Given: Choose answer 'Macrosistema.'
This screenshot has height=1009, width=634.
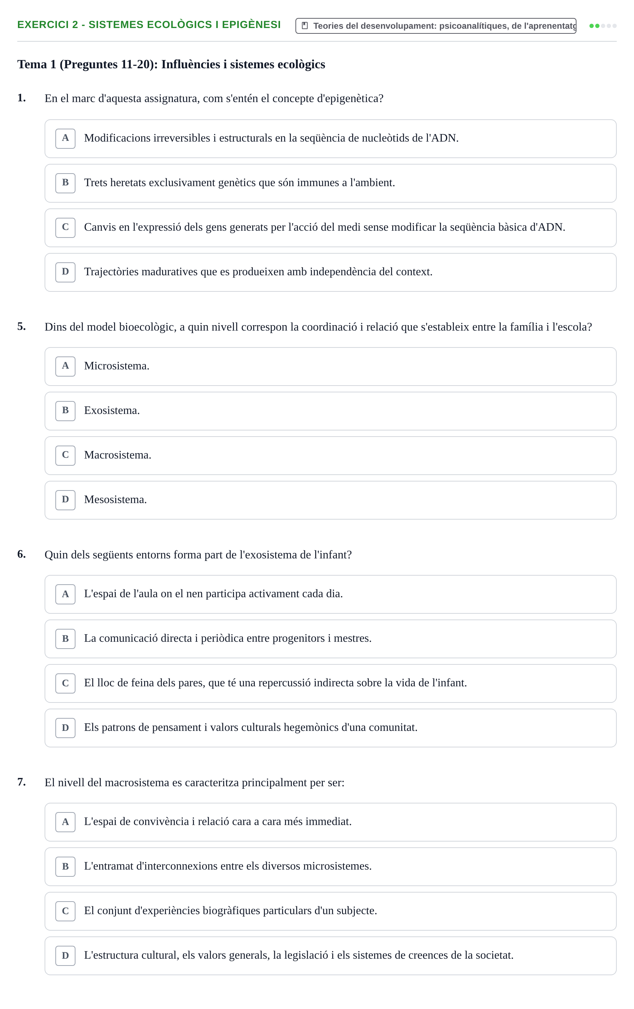Looking at the screenshot, I should (330, 456).
